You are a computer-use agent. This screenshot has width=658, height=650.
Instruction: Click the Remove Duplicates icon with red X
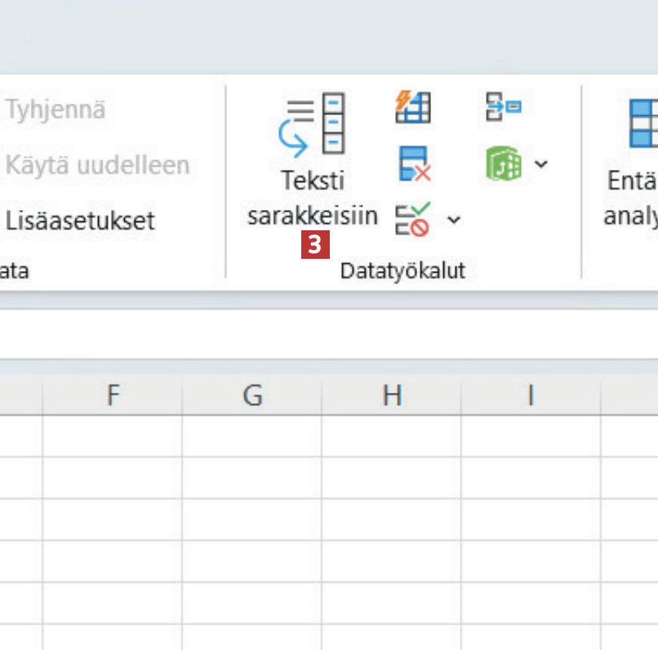(413, 163)
